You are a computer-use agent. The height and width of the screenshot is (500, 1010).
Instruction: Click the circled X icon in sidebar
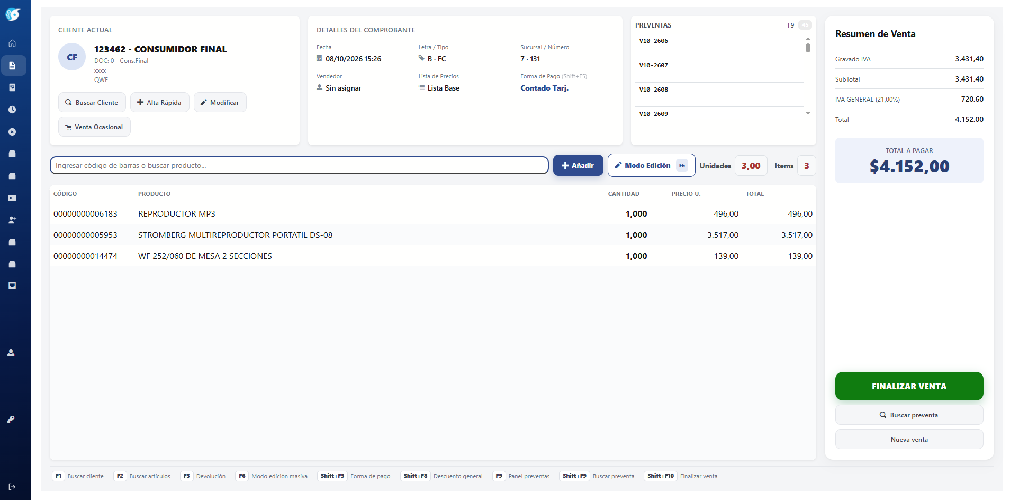[x=12, y=132]
